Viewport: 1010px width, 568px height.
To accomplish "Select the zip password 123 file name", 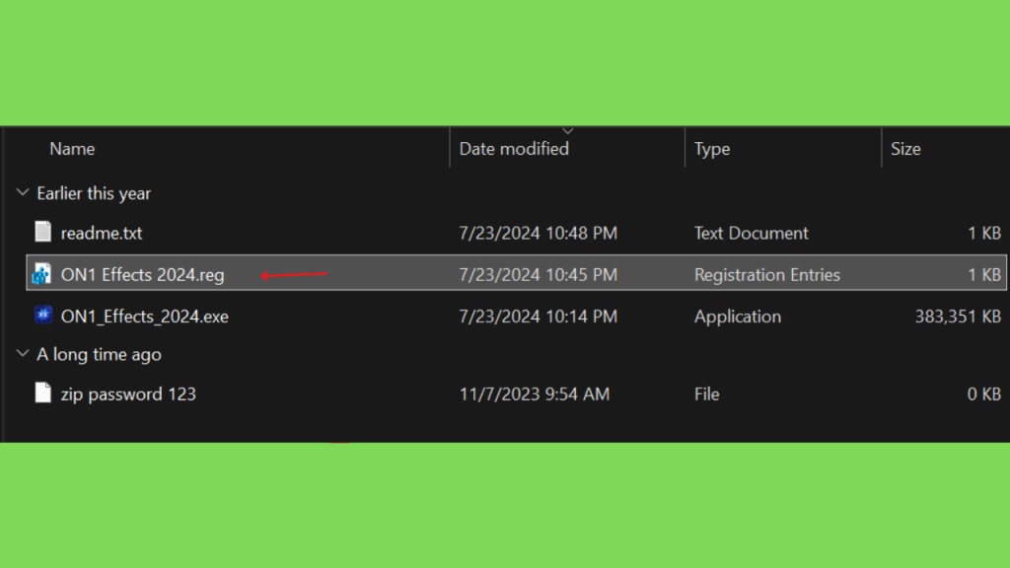I will pyautogui.click(x=128, y=394).
